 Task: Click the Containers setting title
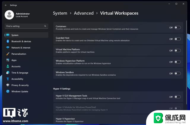click(x=61, y=26)
